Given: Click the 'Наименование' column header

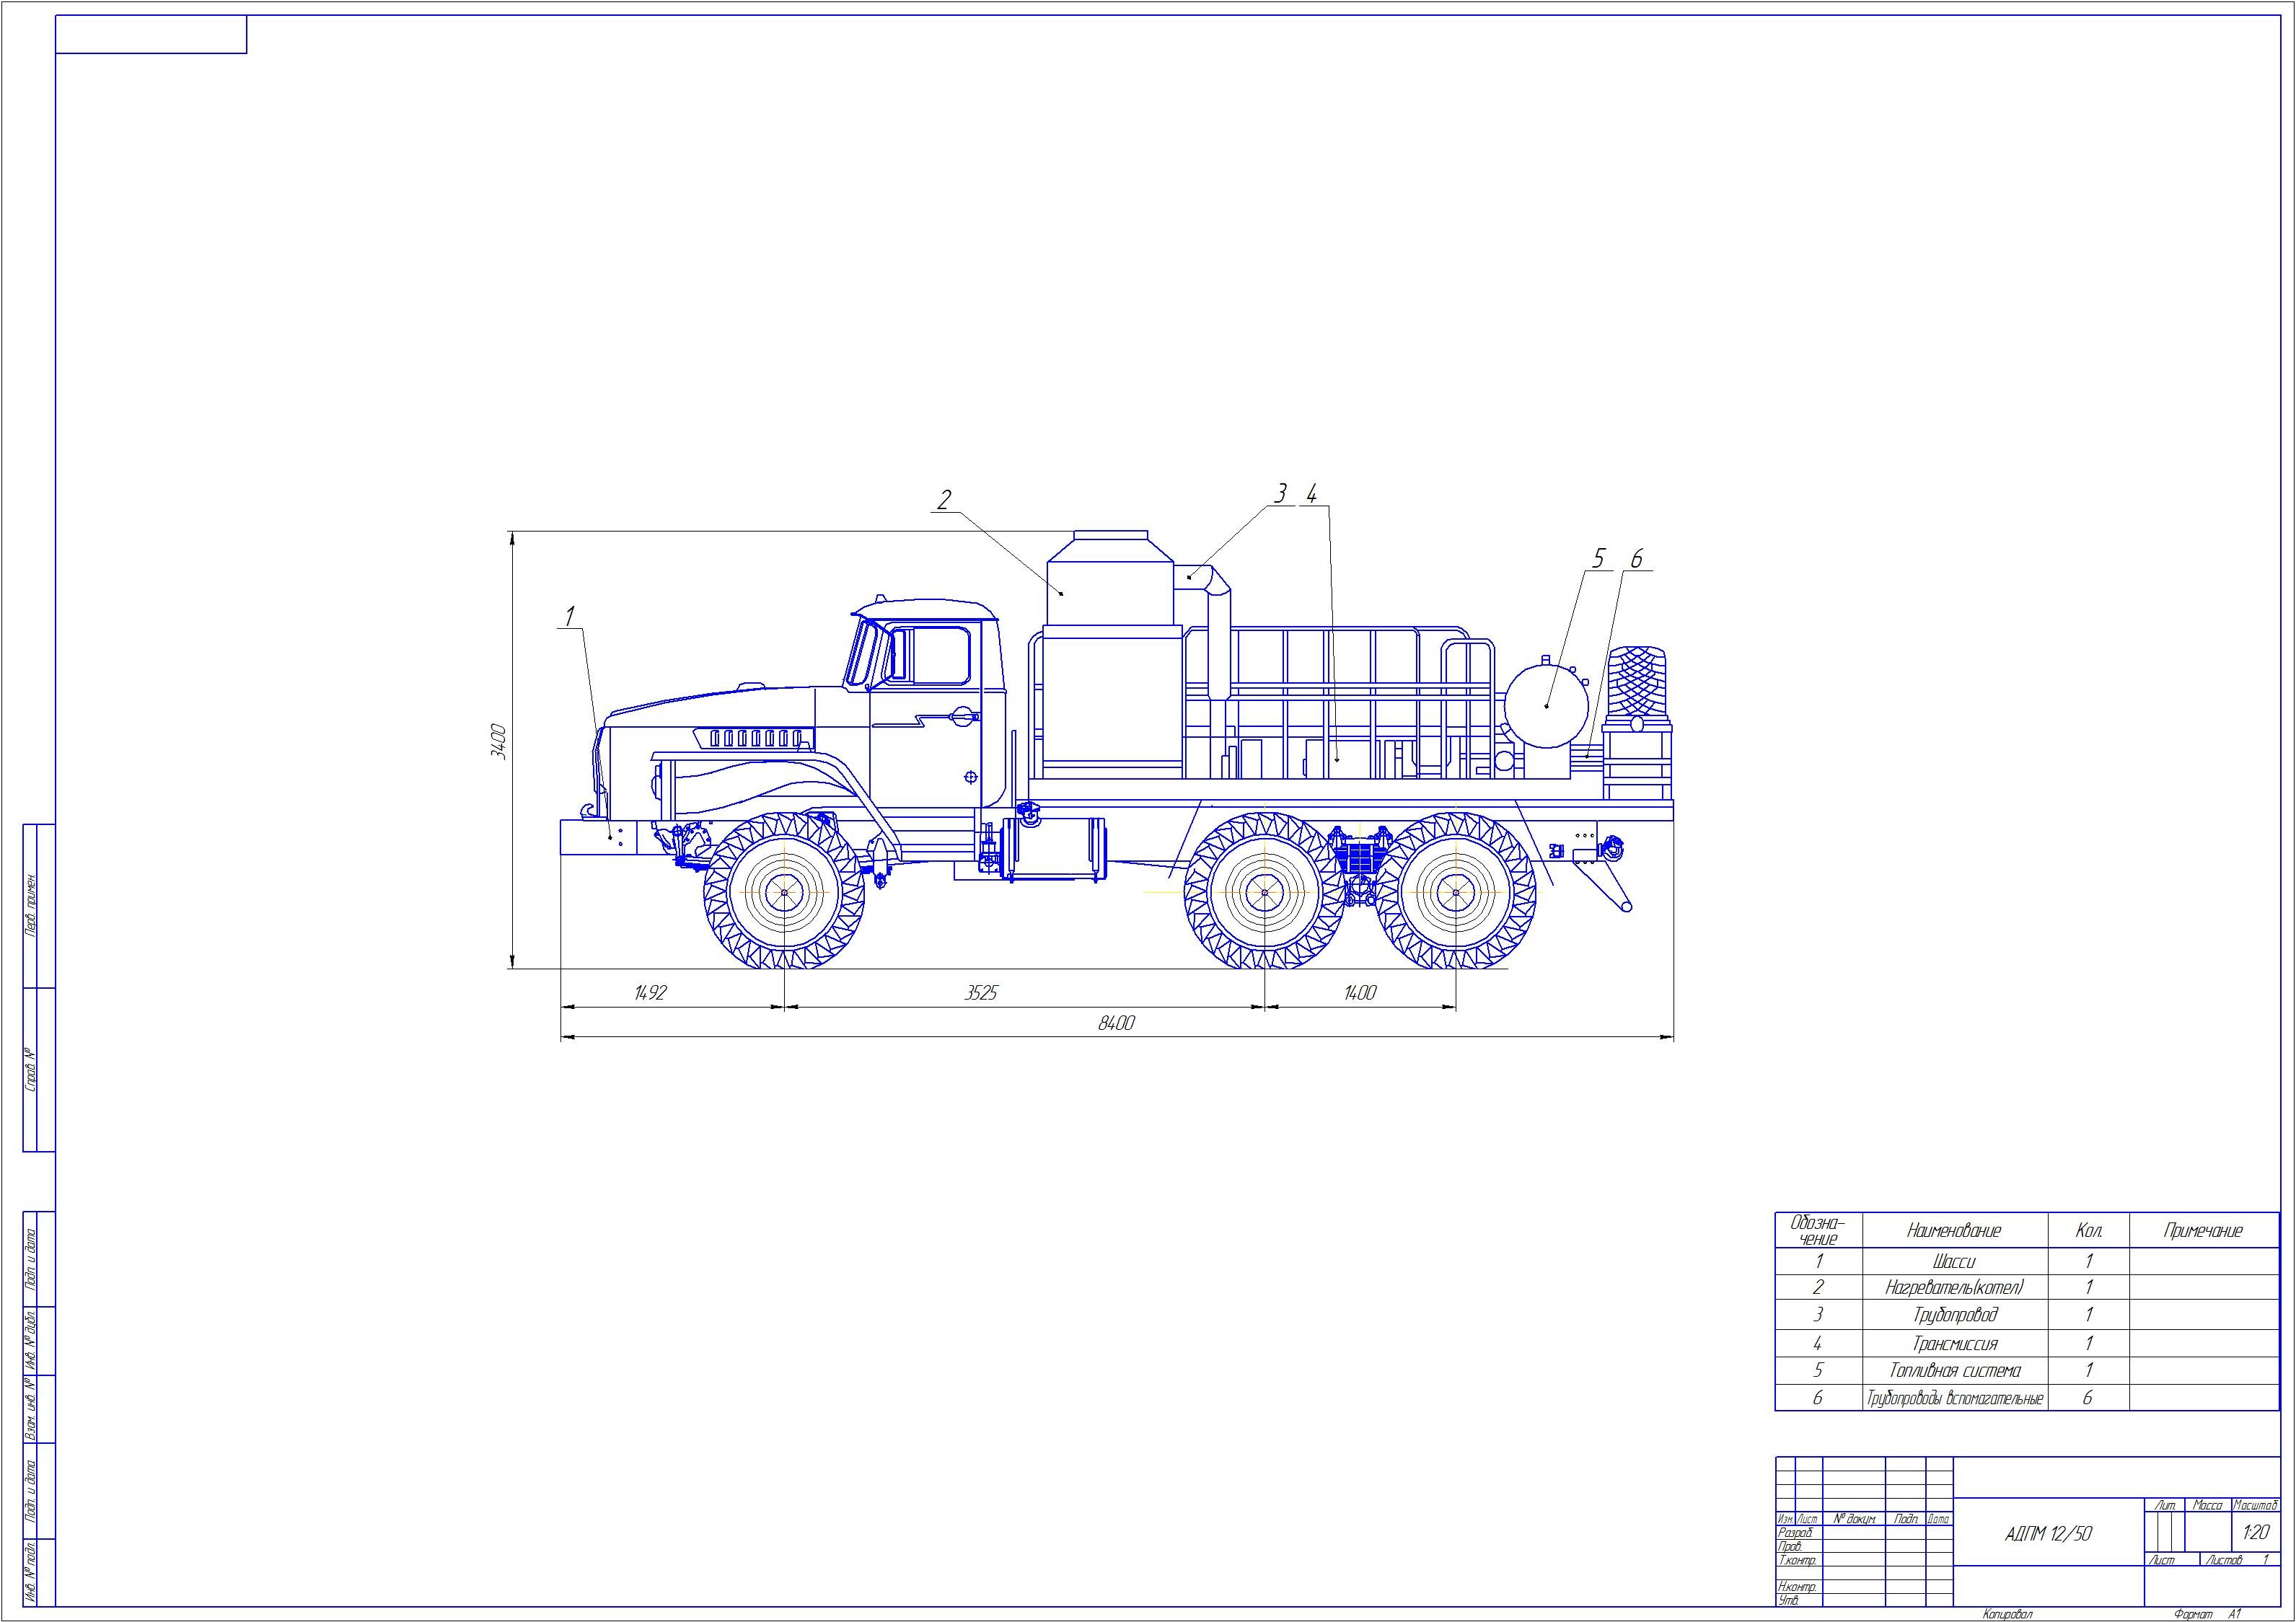Looking at the screenshot, I should tap(1954, 1231).
